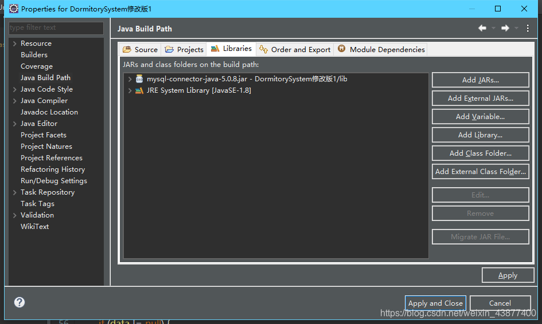Select the Validation tree item label
Viewport: 542px width, 324px height.
[37, 215]
